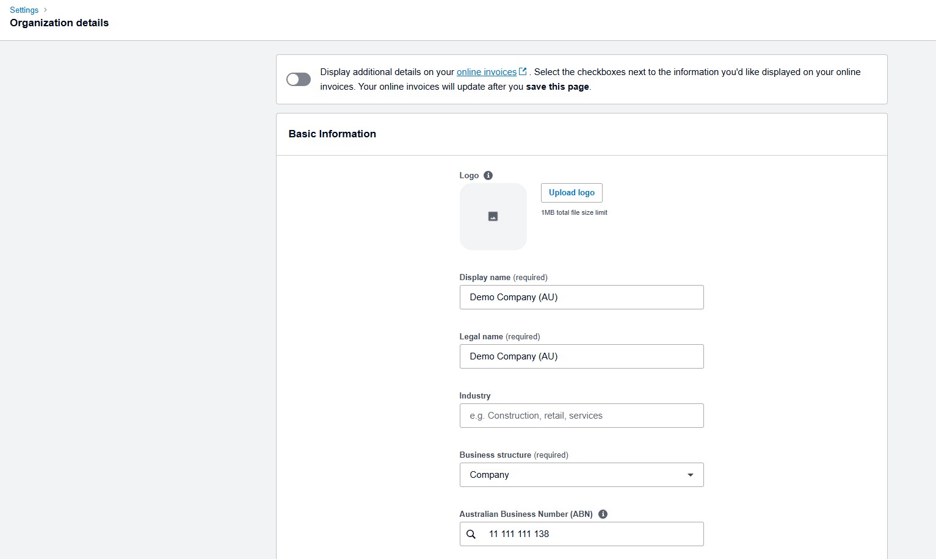Click the breadcrumb chevron after Settings
This screenshot has height=559, width=936.
[x=45, y=10]
